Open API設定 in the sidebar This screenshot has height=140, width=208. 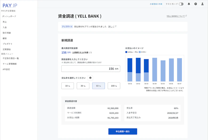(x=6, y=69)
